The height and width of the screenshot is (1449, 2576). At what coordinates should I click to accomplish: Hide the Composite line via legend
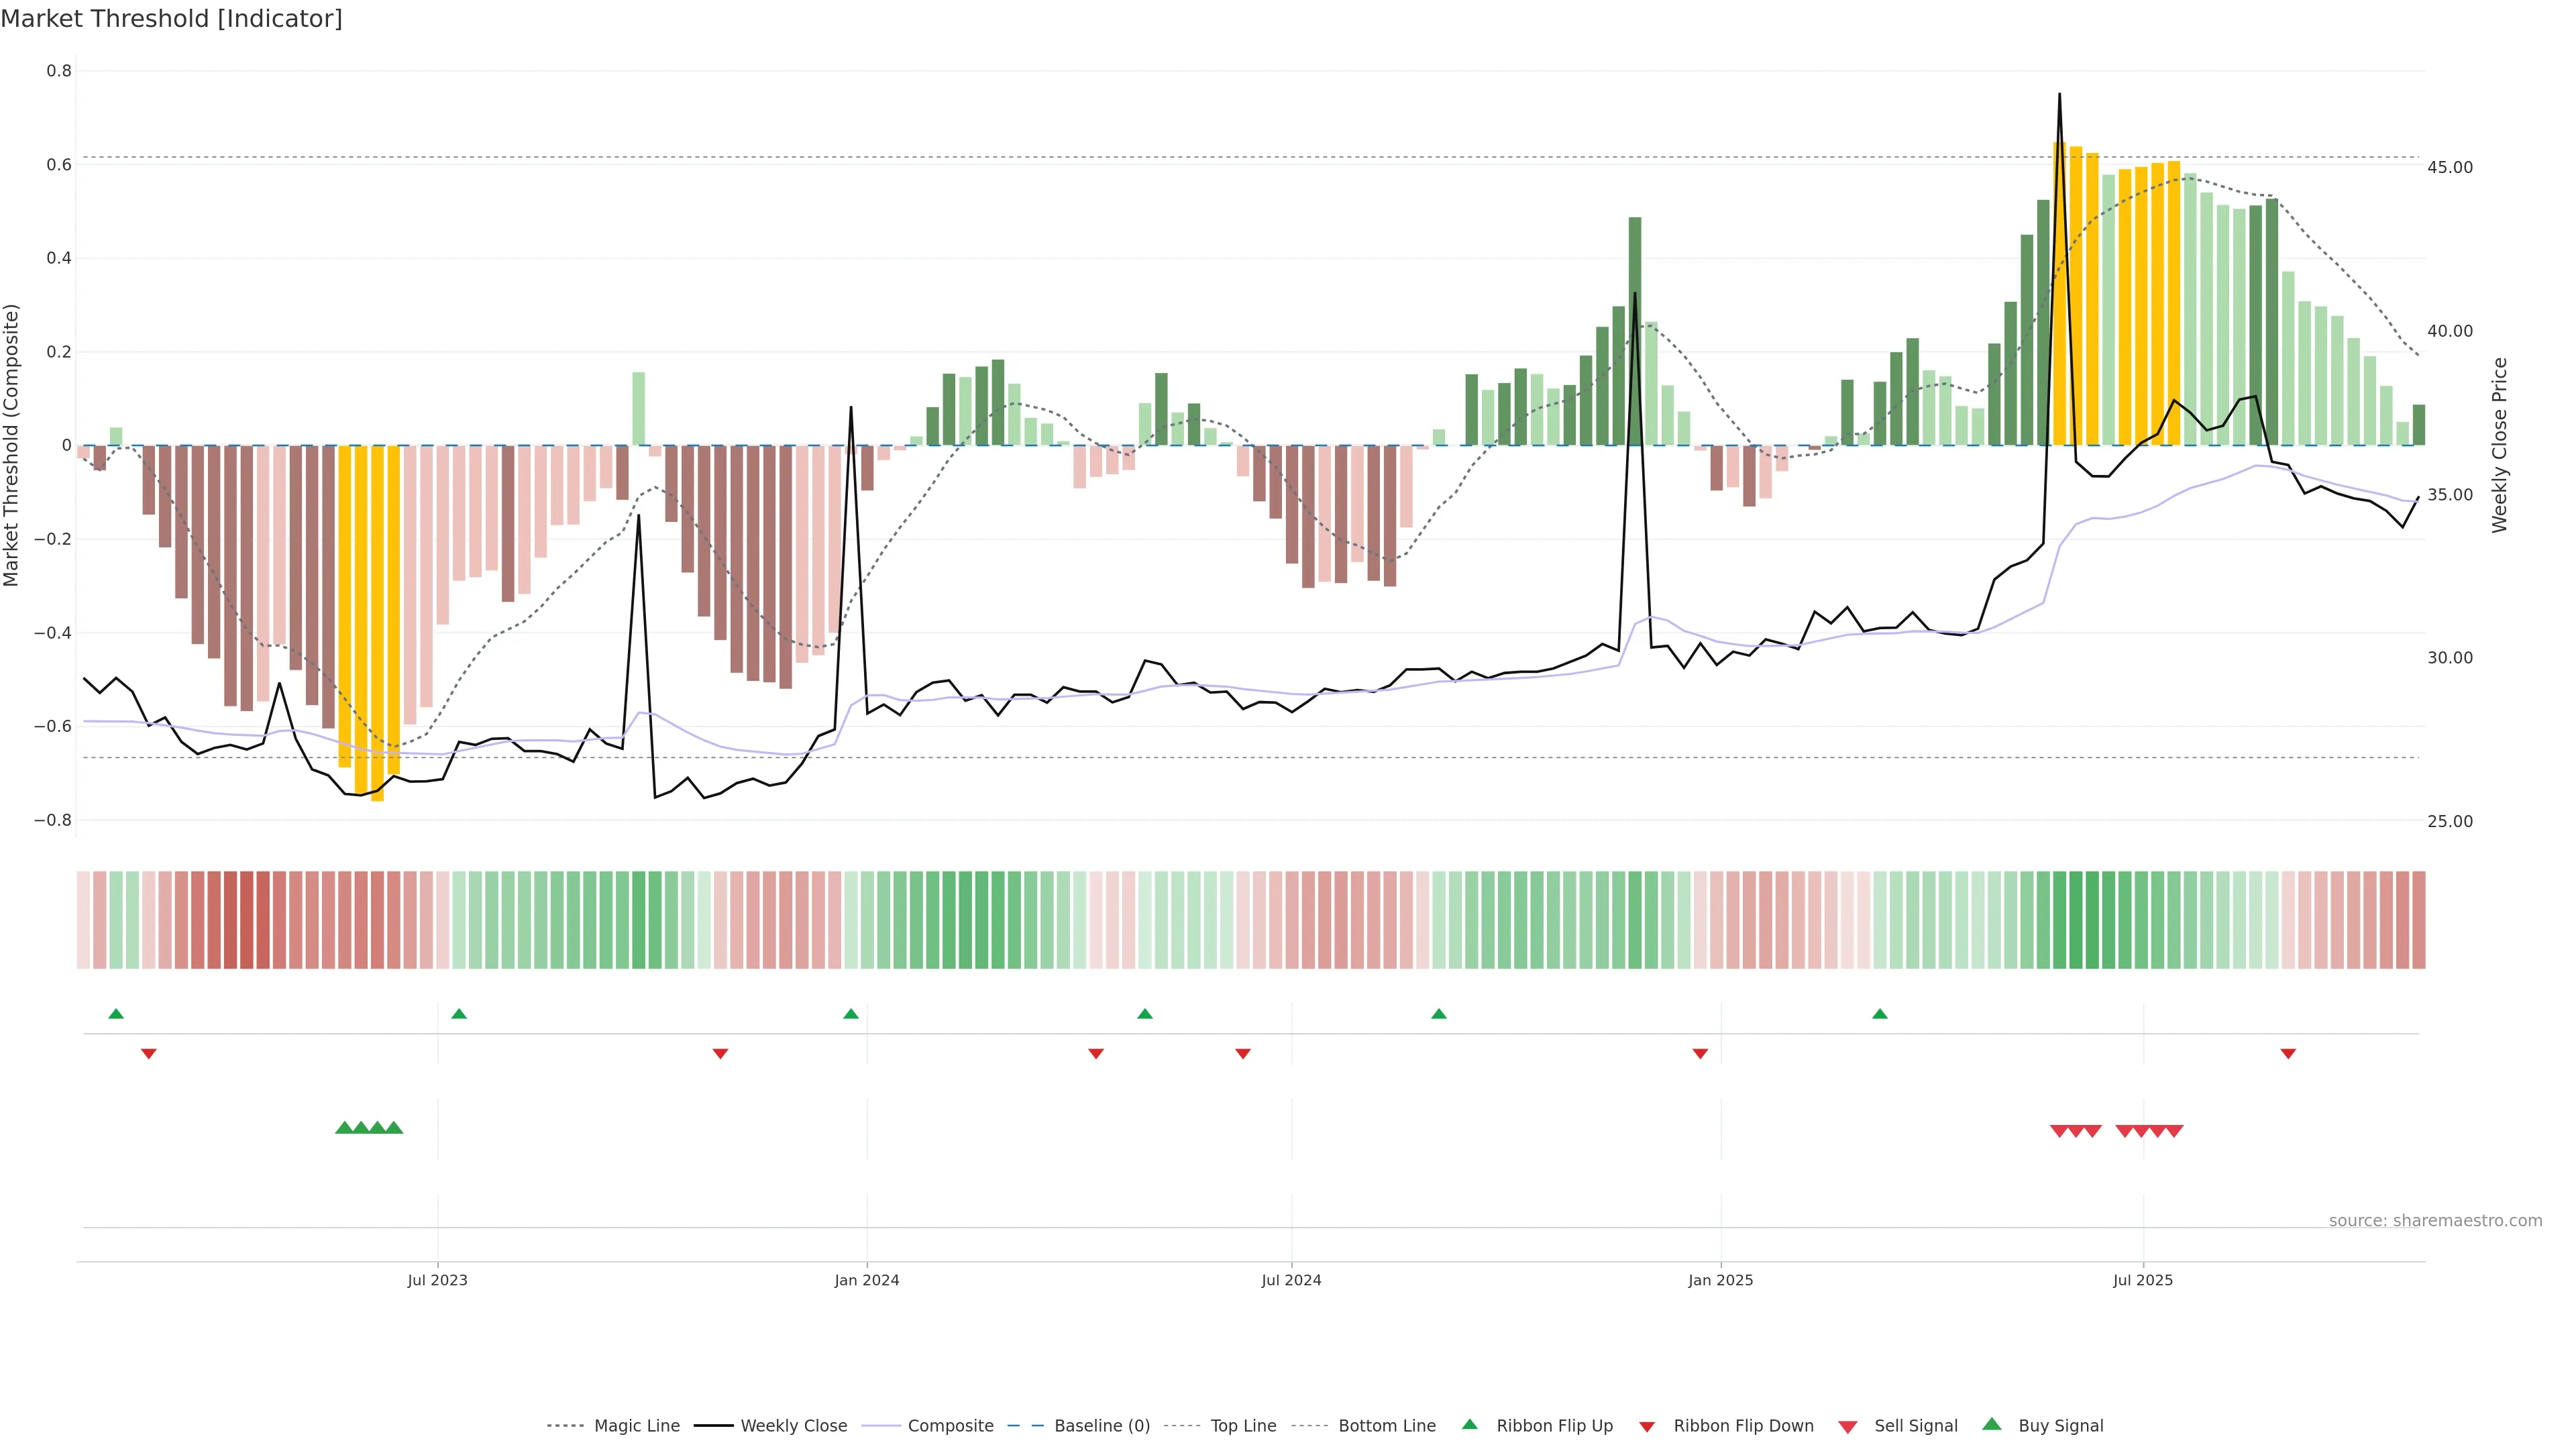pyautogui.click(x=950, y=1426)
